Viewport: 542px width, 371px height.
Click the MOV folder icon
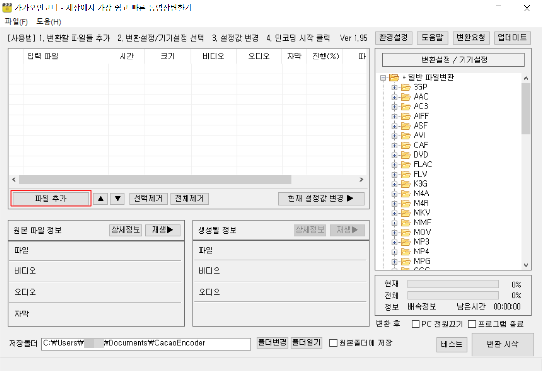[x=405, y=232]
